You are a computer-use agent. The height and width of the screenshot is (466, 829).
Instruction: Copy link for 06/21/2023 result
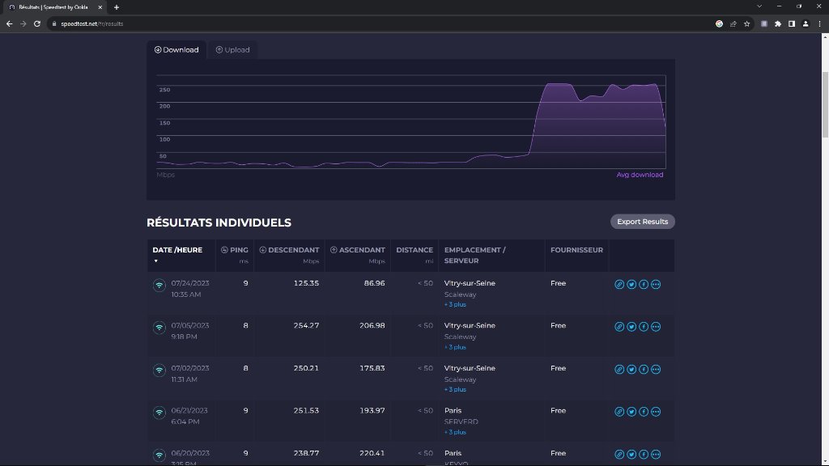(619, 412)
